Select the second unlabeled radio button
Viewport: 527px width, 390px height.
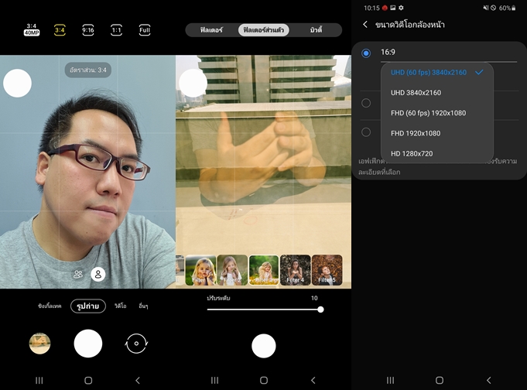[366, 103]
